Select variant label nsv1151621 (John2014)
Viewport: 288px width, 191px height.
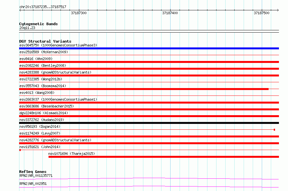coord(40,147)
